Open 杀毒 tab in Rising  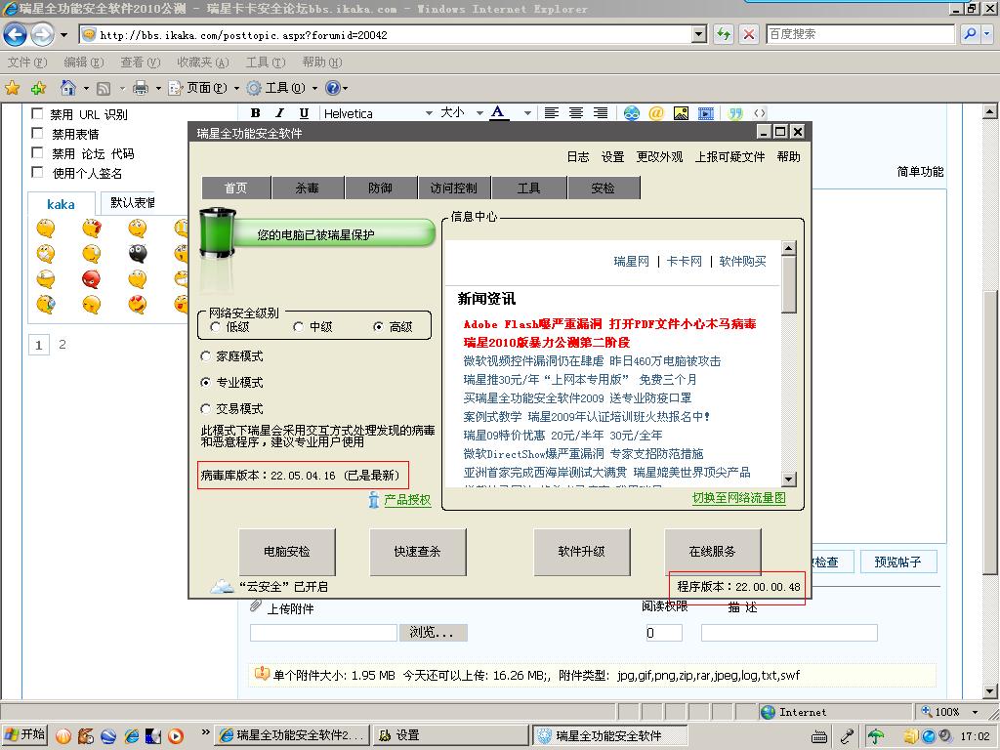coord(308,187)
